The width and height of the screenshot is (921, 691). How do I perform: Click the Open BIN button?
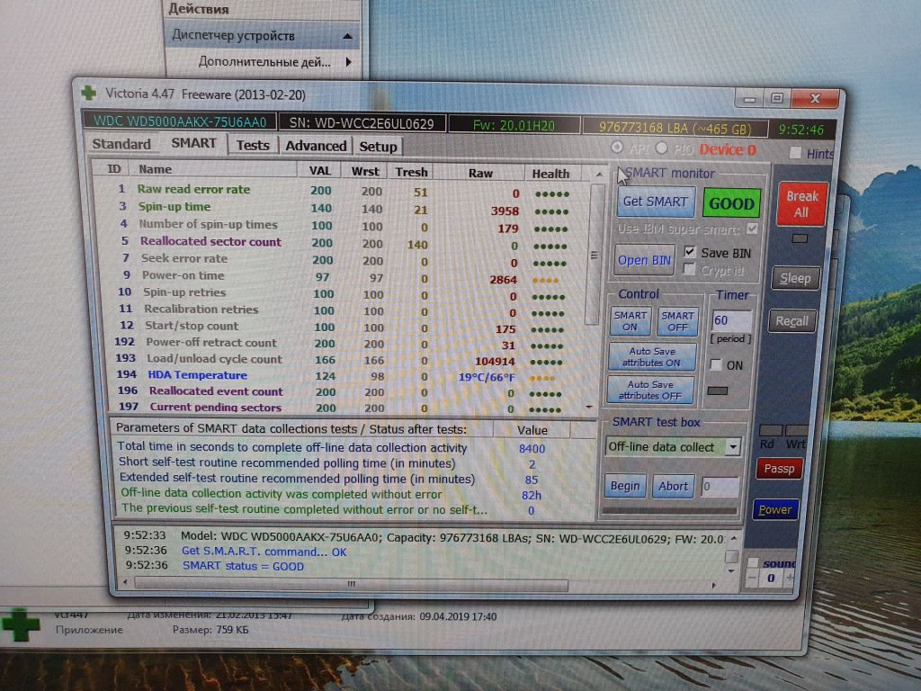pyautogui.click(x=644, y=260)
